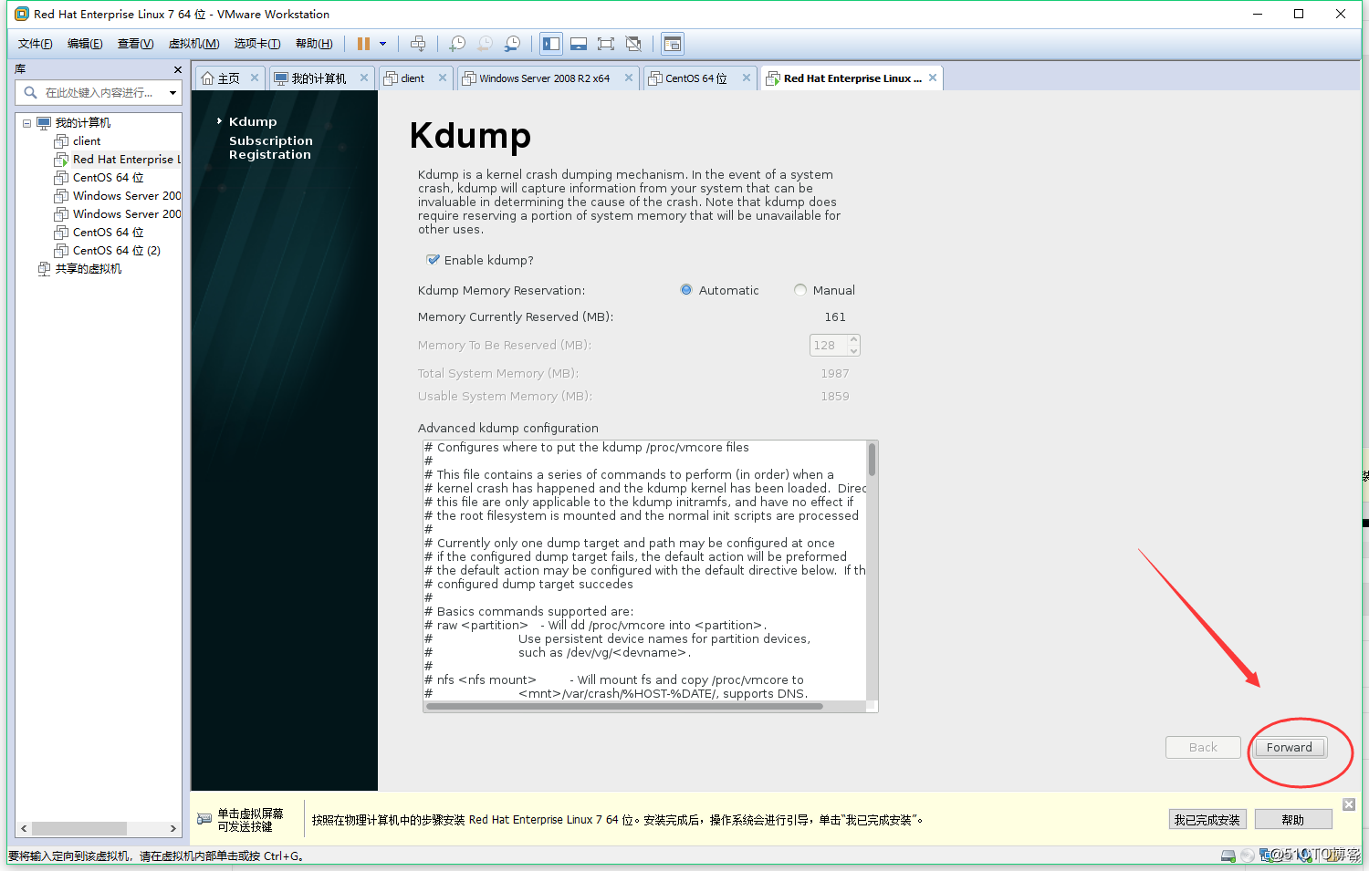Click the right arrow of the library scrollbar
This screenshot has width=1369, height=871.
(x=173, y=829)
